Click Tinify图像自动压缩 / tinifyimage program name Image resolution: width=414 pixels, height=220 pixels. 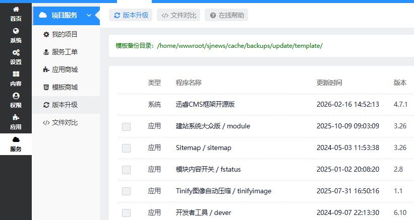coord(223,191)
